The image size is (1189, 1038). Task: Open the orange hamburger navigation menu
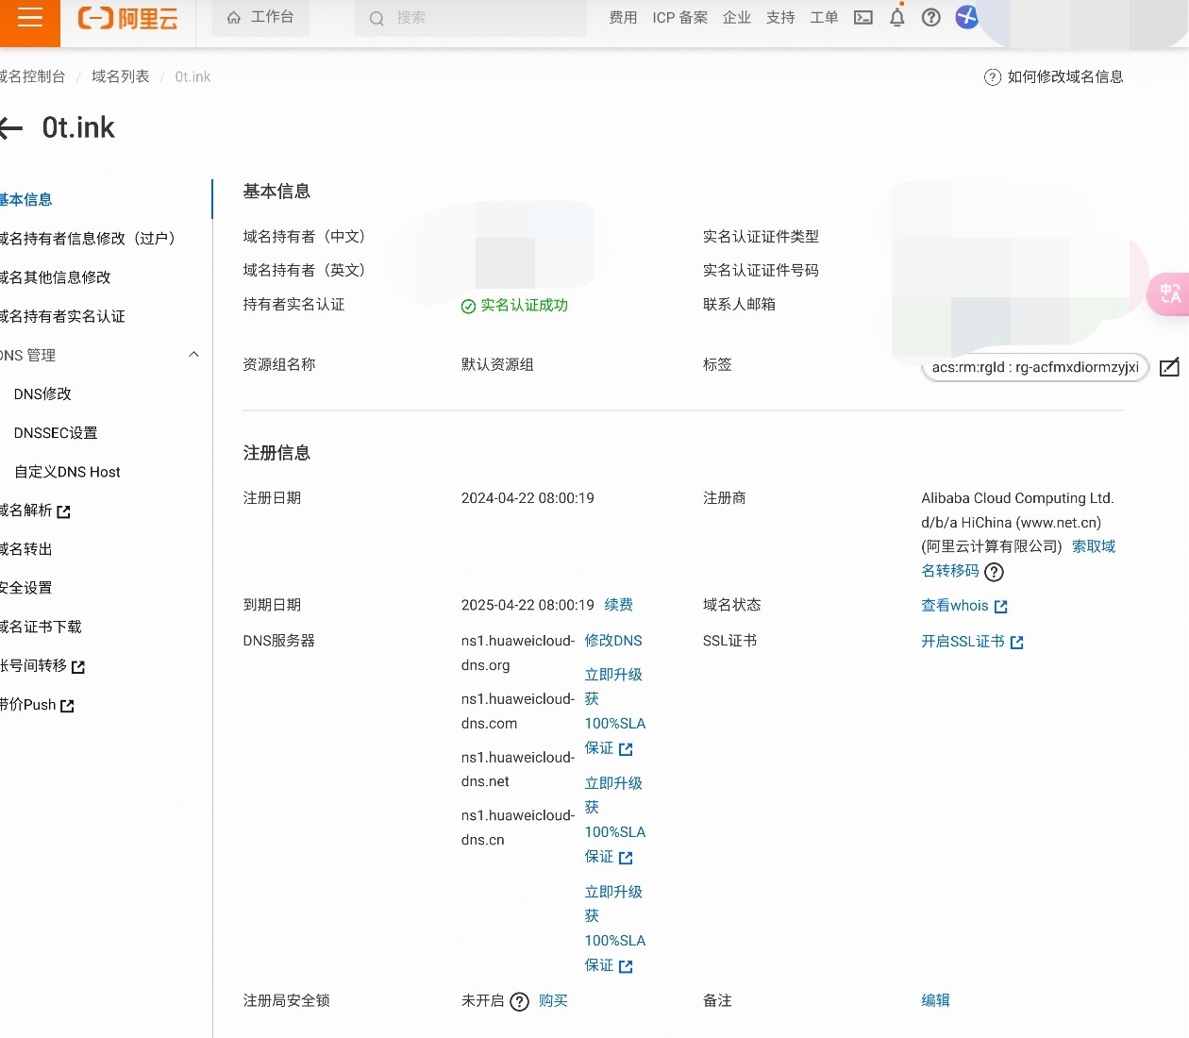pyautogui.click(x=30, y=19)
